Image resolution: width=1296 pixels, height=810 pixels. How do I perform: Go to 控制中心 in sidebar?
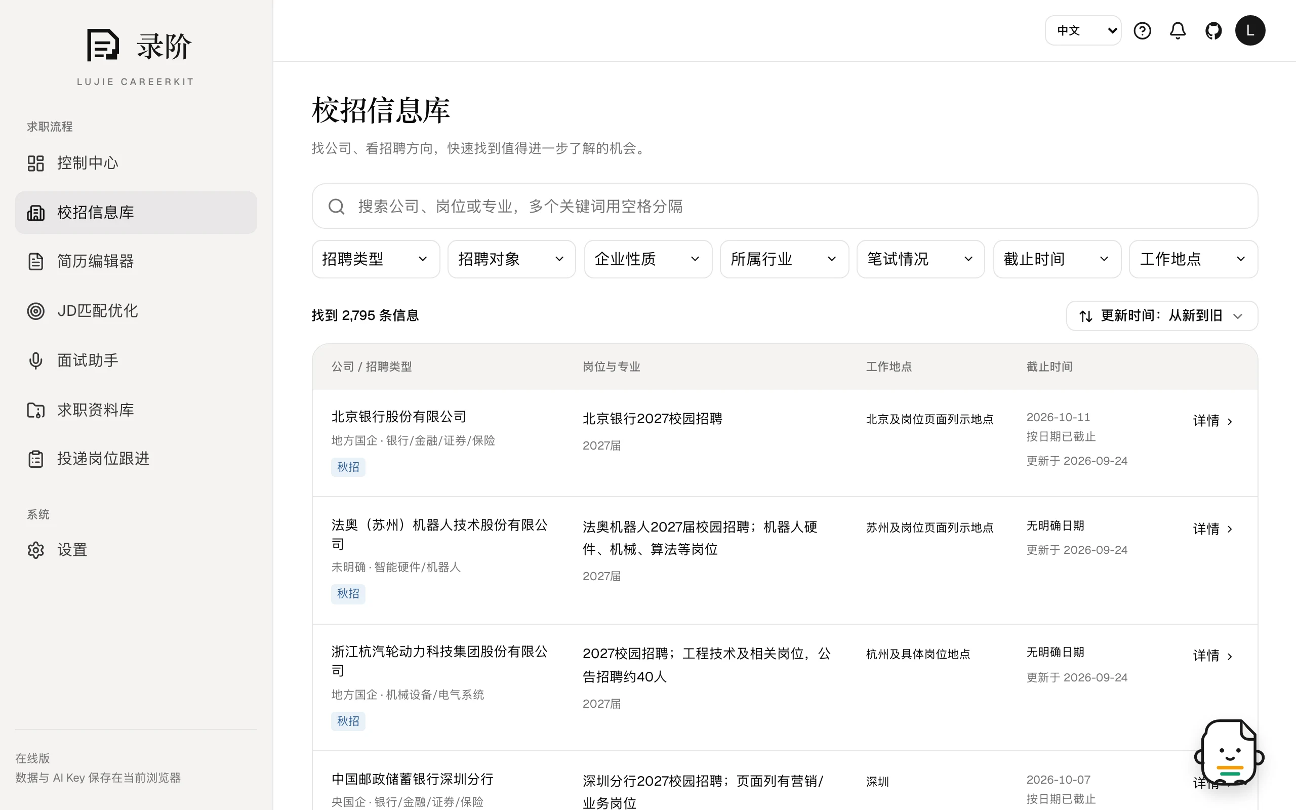coord(136,163)
